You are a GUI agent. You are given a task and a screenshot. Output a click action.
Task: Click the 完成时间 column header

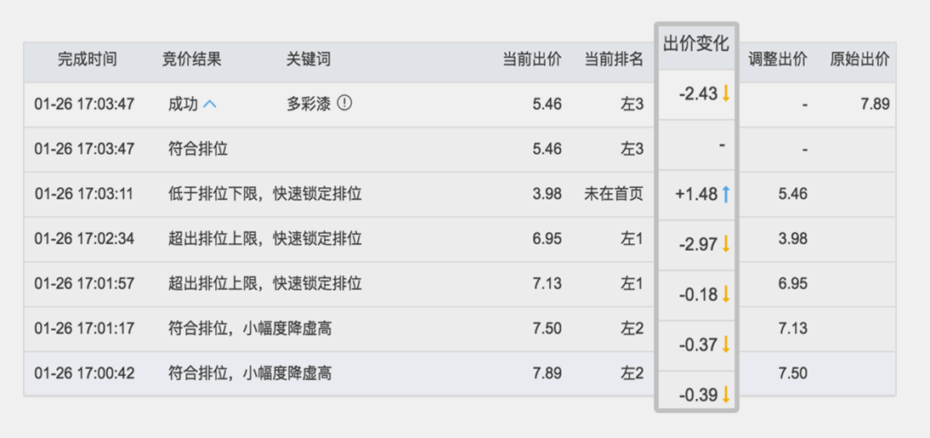click(x=88, y=60)
